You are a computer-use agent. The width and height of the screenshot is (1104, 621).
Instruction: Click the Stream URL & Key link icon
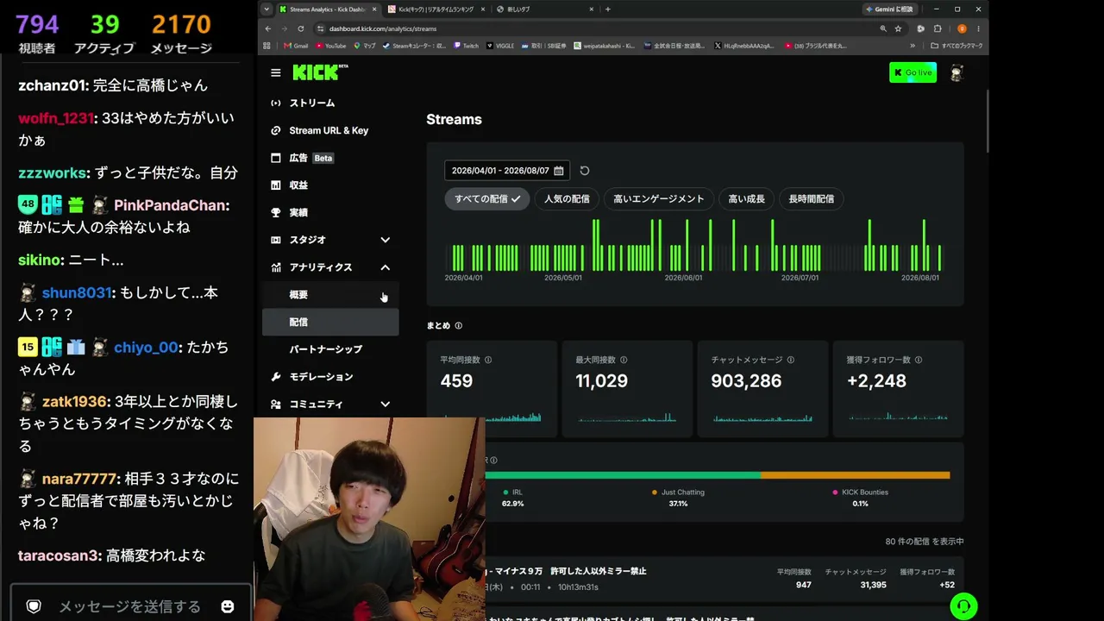point(275,131)
